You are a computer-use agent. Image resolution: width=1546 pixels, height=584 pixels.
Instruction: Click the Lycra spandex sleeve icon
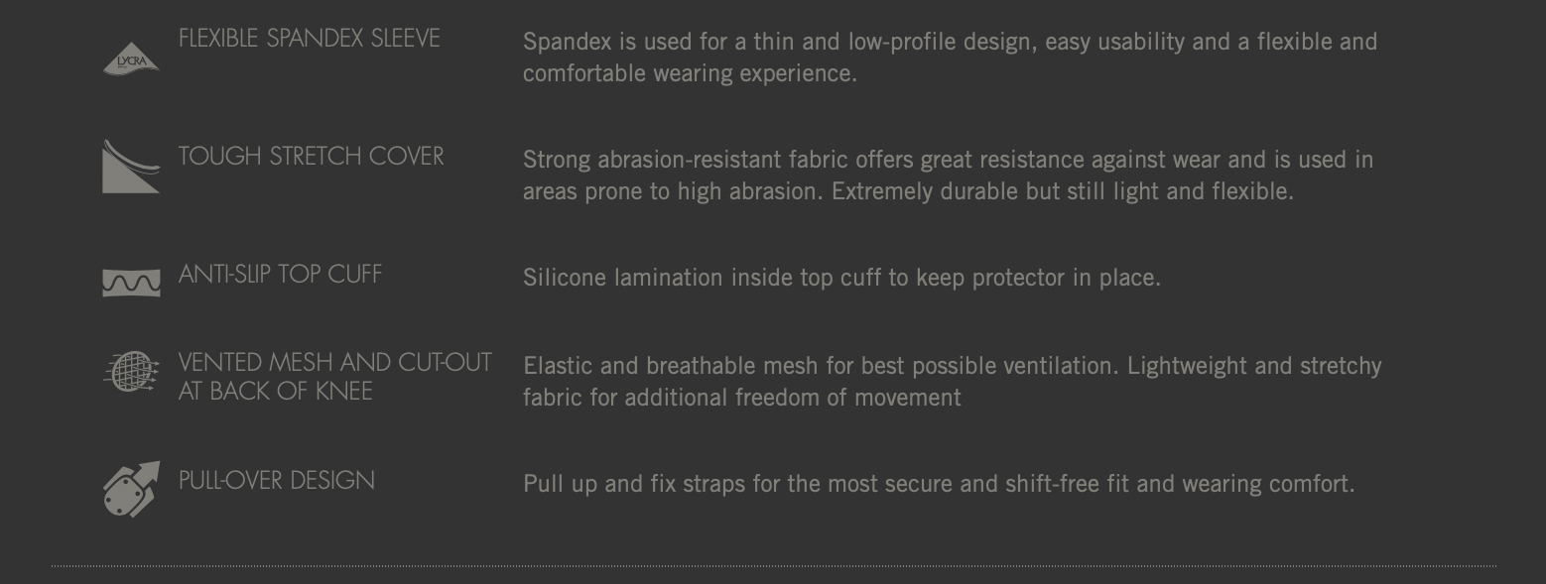131,58
